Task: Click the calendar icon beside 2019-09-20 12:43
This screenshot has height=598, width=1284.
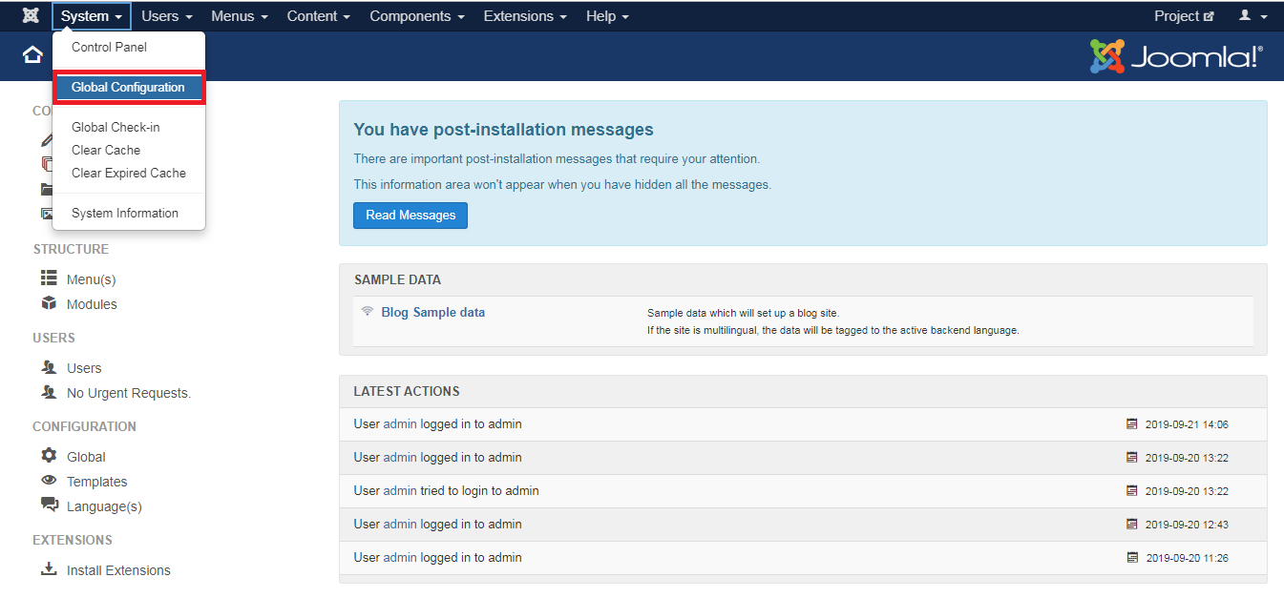Action: click(x=1132, y=524)
